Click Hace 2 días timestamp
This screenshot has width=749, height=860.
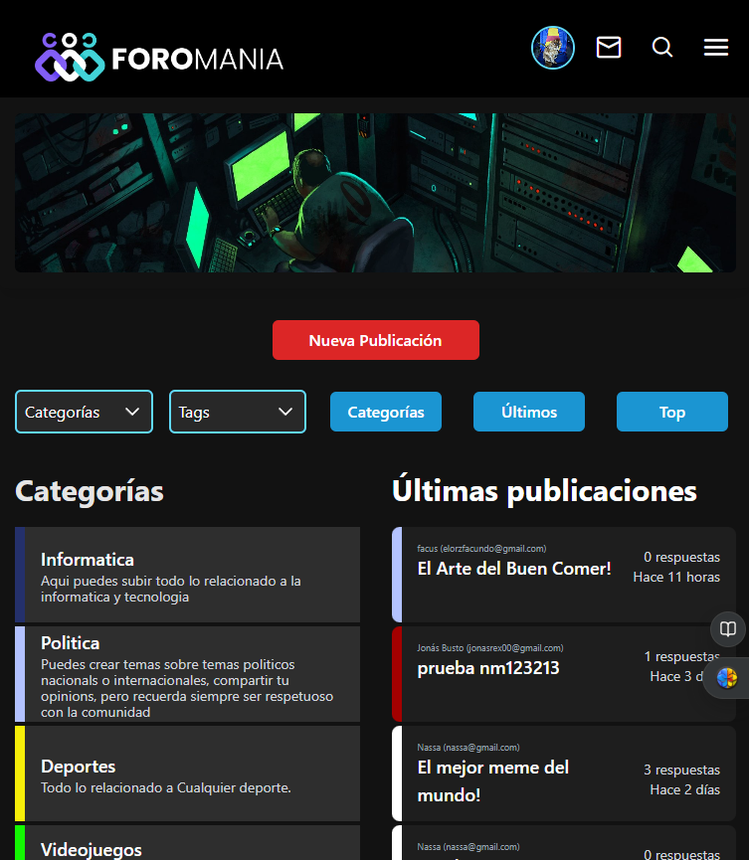tap(684, 789)
